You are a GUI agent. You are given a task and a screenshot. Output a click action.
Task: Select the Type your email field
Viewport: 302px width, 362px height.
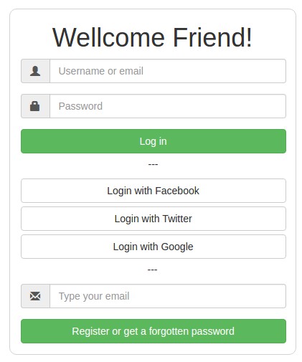click(168, 296)
